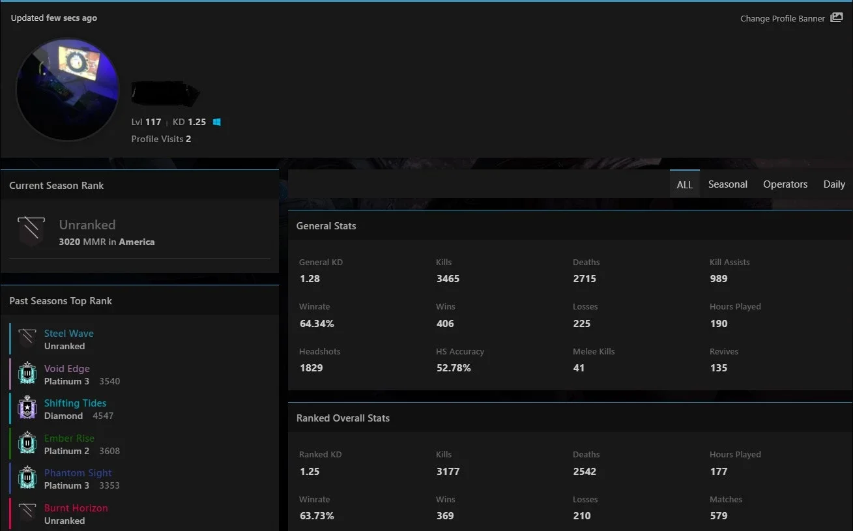Image resolution: width=853 pixels, height=531 pixels.
Task: Click the Phantom Sight Platinum 3 badge
Action: pos(27,478)
